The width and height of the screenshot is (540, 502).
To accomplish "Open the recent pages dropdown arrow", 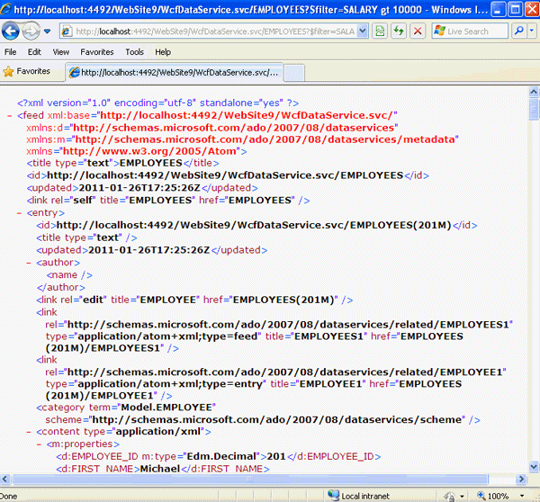I will pos(48,31).
